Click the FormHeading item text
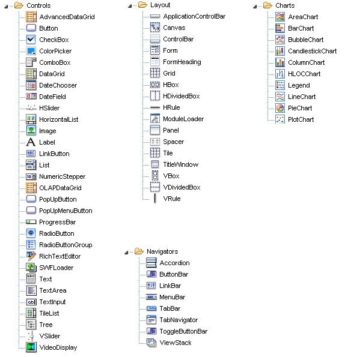 (x=182, y=62)
